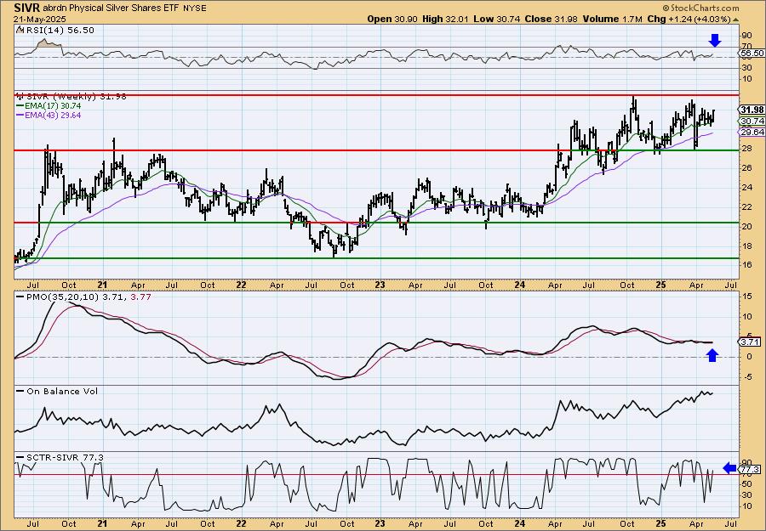Click the 24 price axis label
The height and width of the screenshot is (531, 766).
(x=746, y=187)
